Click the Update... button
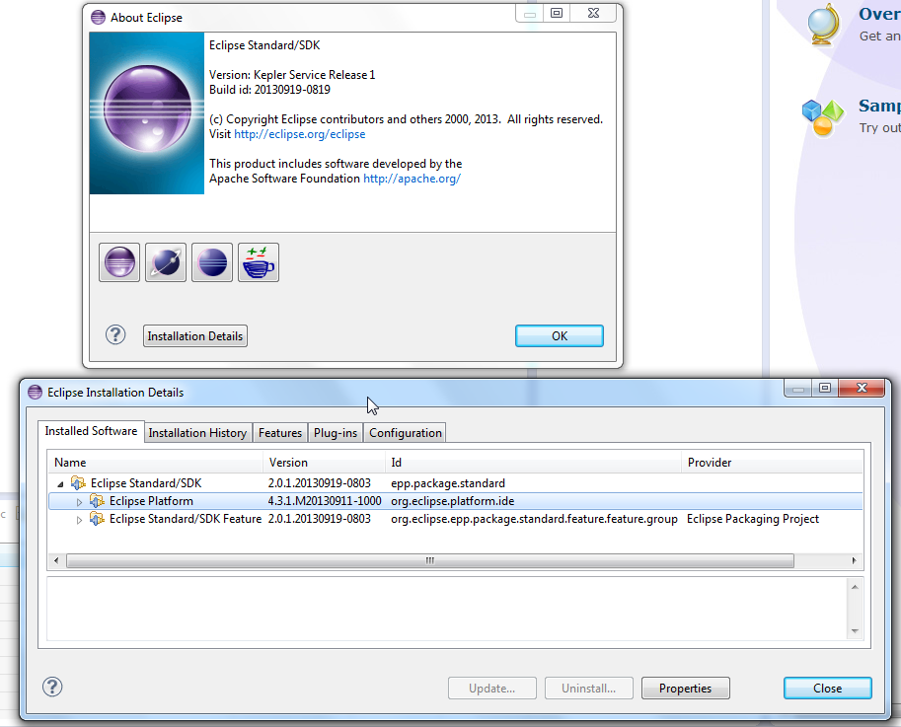Viewport: 901px width, 727px height. (x=491, y=688)
